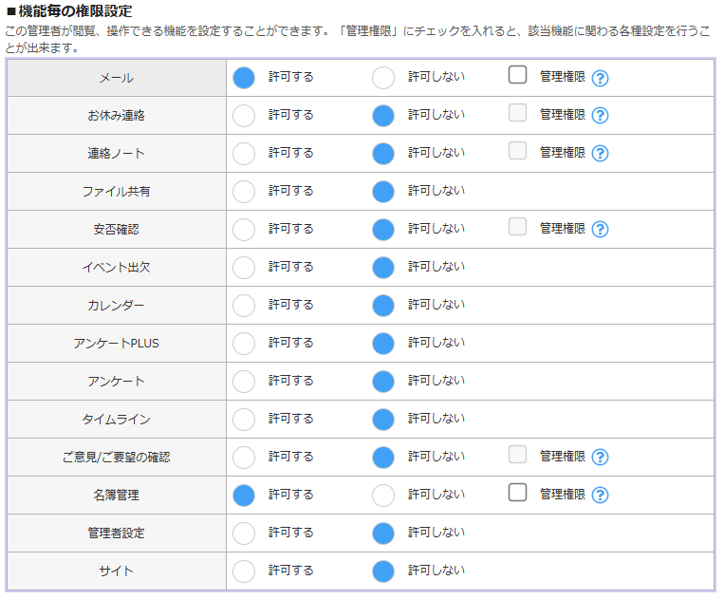This screenshot has height=599, width=724.
Task: Open help icon in お休み連絡 row
Action: coord(600,116)
